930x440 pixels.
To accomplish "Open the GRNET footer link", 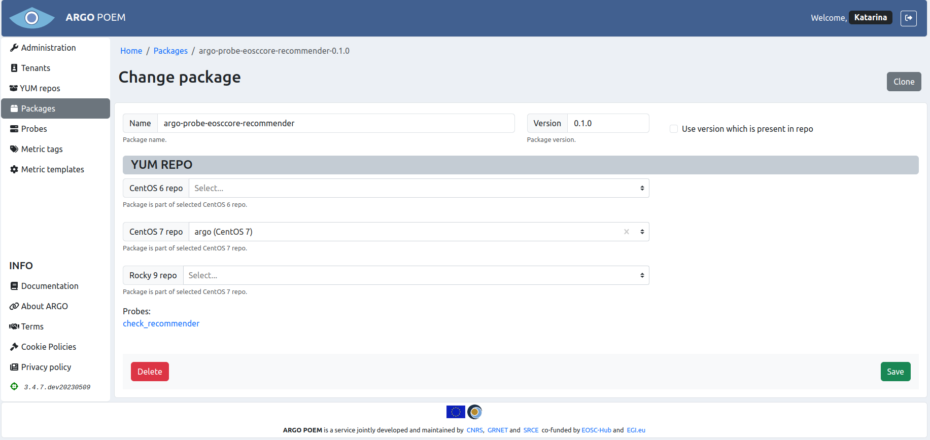I will tap(497, 430).
